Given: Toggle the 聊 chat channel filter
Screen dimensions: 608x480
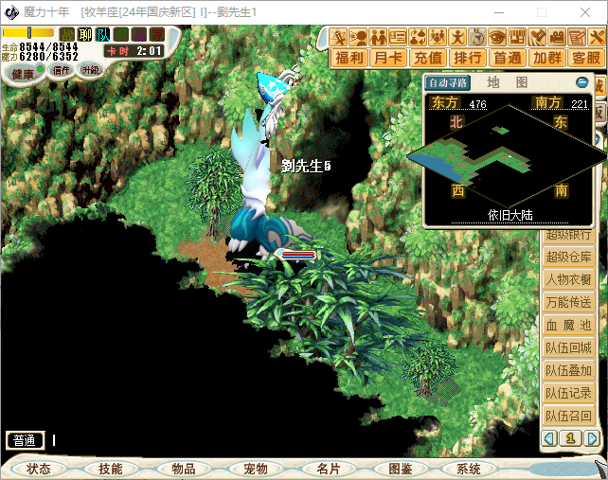Looking at the screenshot, I should 85,34.
